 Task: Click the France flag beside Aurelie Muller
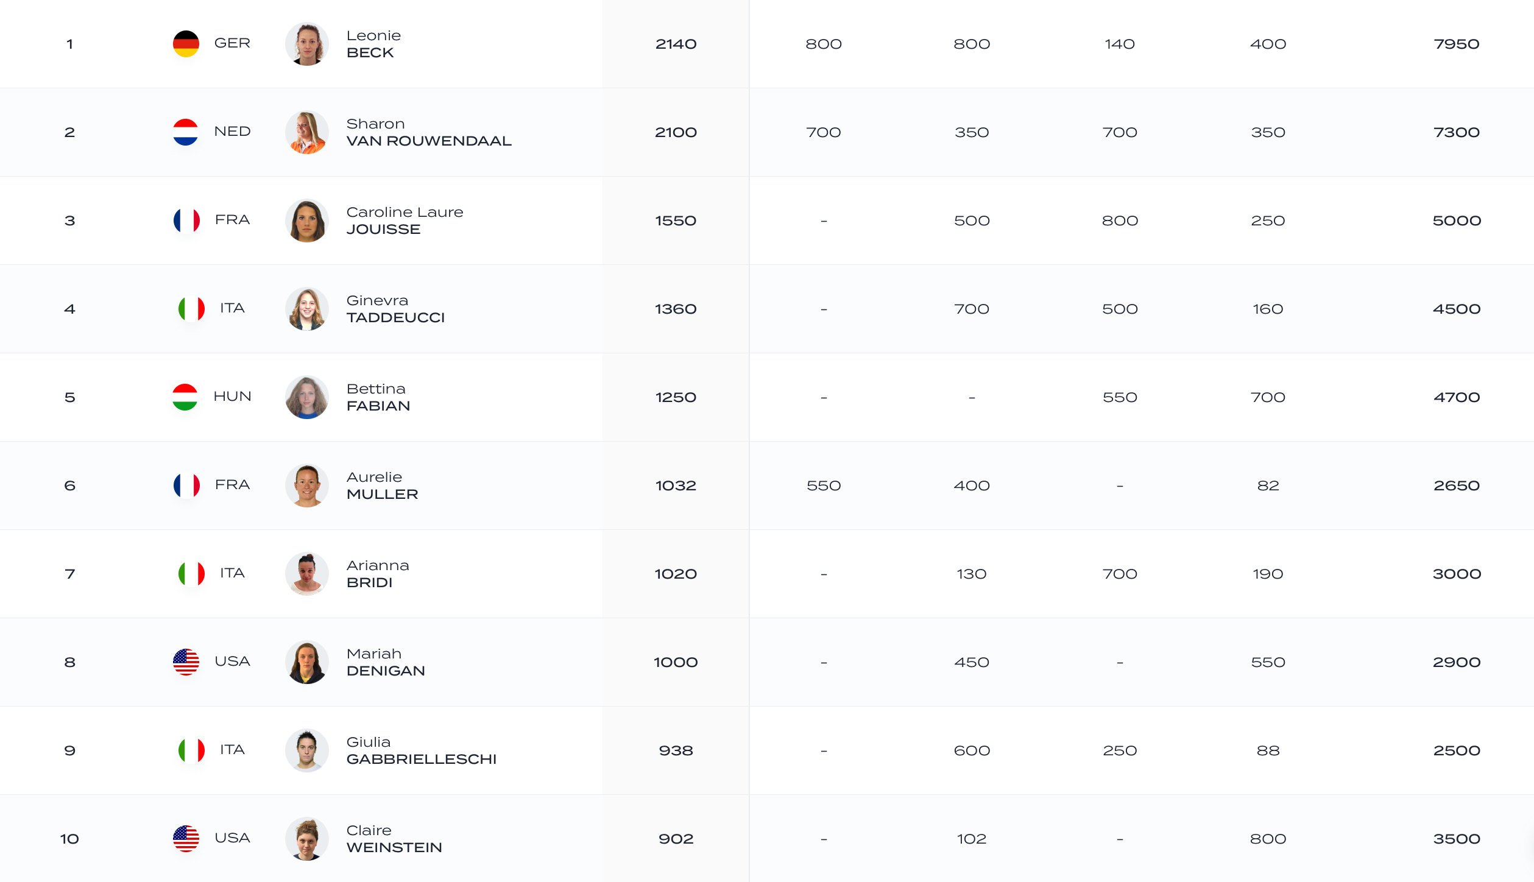pos(186,485)
